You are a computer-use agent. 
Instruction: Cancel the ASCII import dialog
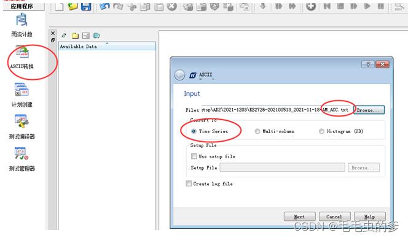[x=334, y=217]
